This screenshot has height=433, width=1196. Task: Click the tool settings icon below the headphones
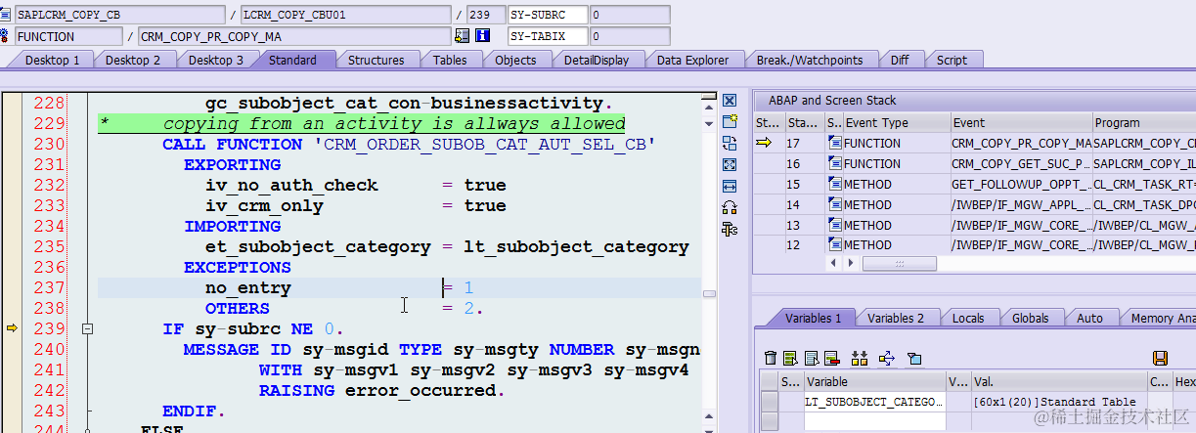point(730,229)
